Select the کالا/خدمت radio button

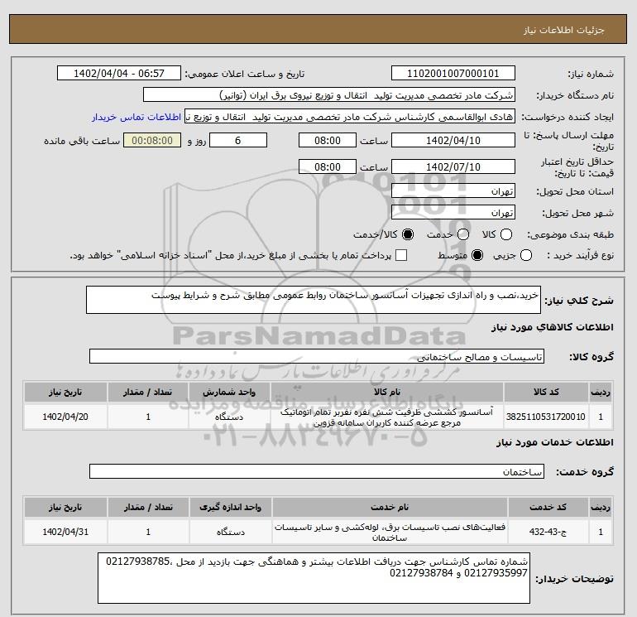[408, 234]
